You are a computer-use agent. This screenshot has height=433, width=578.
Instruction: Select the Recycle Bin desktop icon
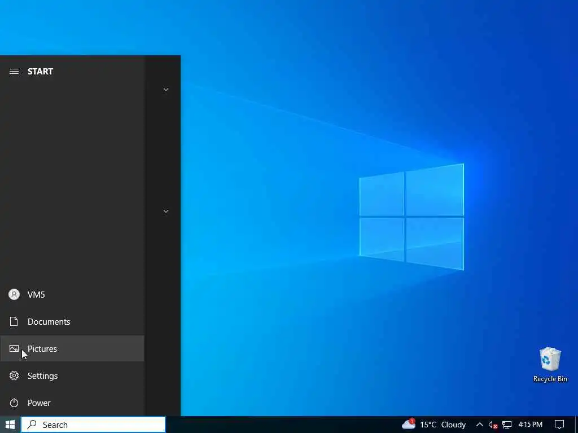point(550,365)
